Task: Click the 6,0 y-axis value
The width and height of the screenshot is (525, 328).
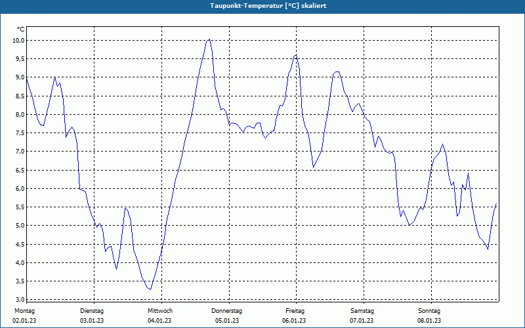Action: [x=20, y=188]
